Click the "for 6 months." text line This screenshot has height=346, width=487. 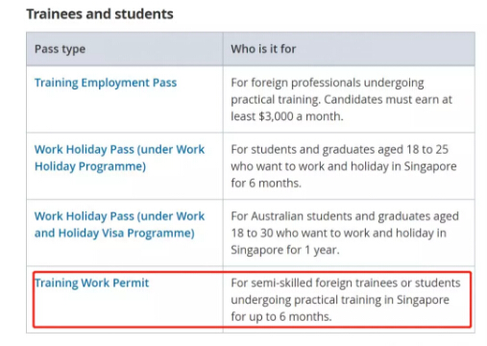point(266,184)
